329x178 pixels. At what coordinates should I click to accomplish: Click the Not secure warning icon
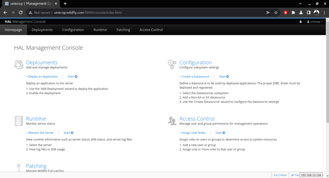click(x=31, y=12)
